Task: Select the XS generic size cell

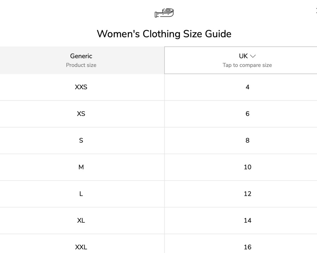Action: point(81,114)
